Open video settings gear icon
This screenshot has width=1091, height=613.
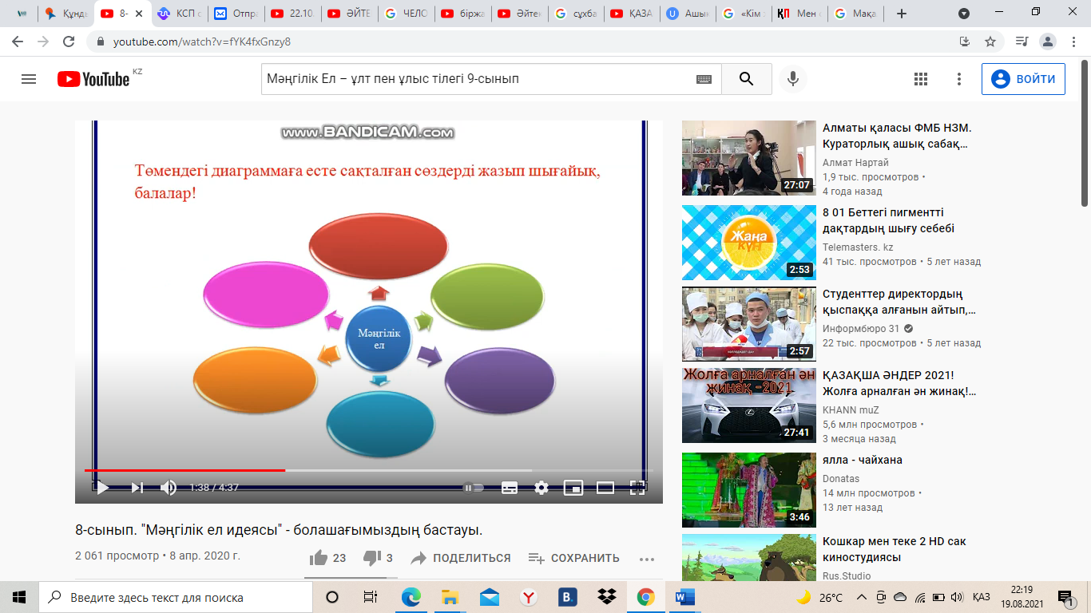(542, 487)
